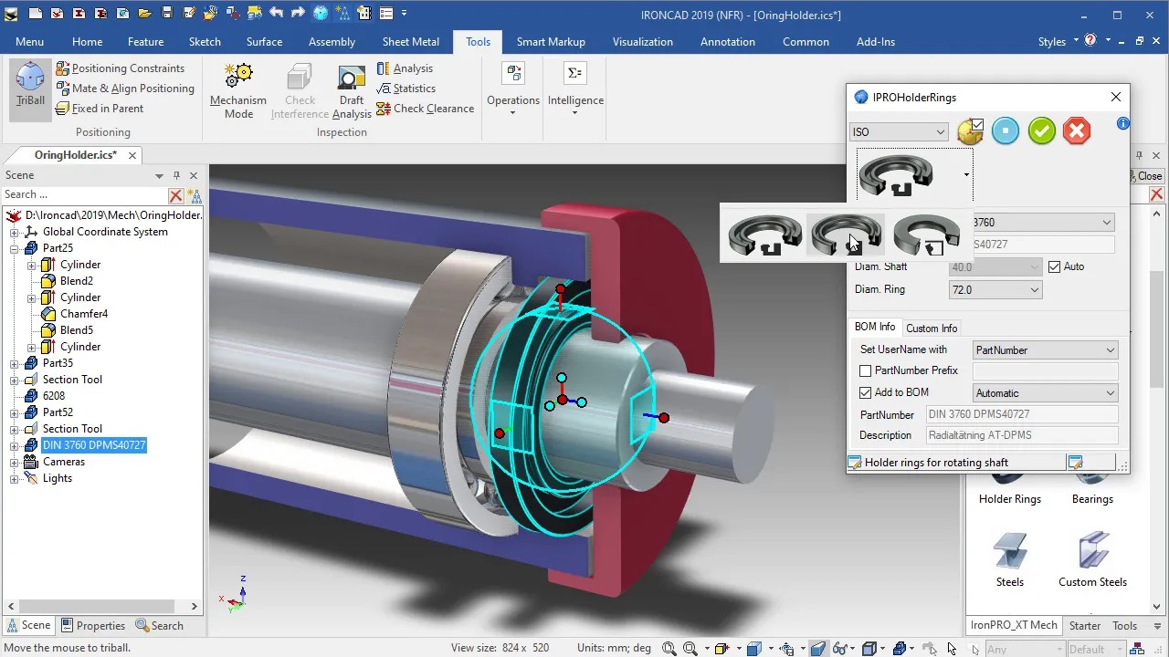
Task: Expand the Operations dropdown
Action: [512, 89]
